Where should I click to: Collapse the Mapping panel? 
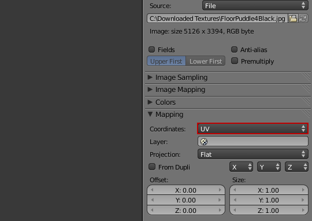(x=150, y=114)
